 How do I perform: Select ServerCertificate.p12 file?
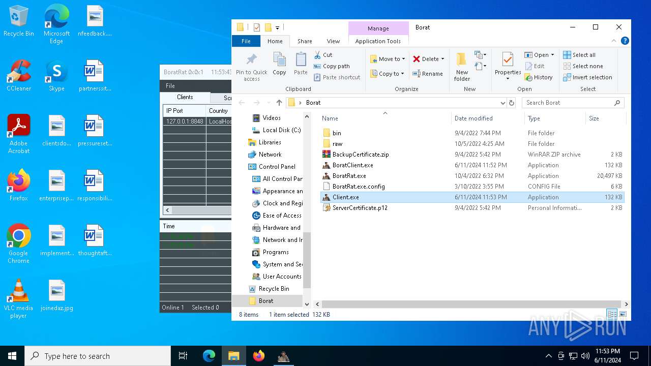[x=360, y=208]
